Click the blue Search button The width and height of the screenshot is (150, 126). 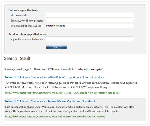pos(57,47)
